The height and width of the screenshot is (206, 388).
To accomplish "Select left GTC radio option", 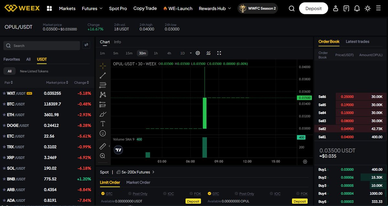I will (103, 194).
